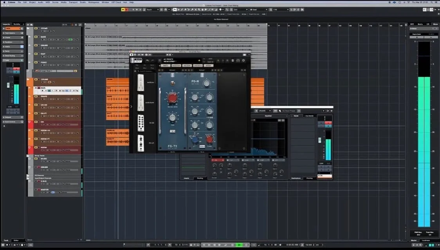440x250 pixels.
Task: Click the FG-N red knob at bottom right
Action: (x=209, y=139)
